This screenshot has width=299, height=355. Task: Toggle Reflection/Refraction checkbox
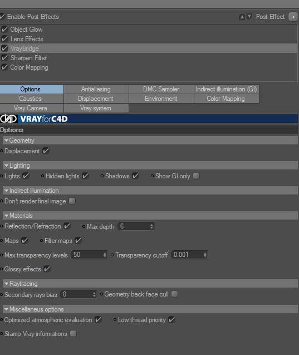point(67,226)
